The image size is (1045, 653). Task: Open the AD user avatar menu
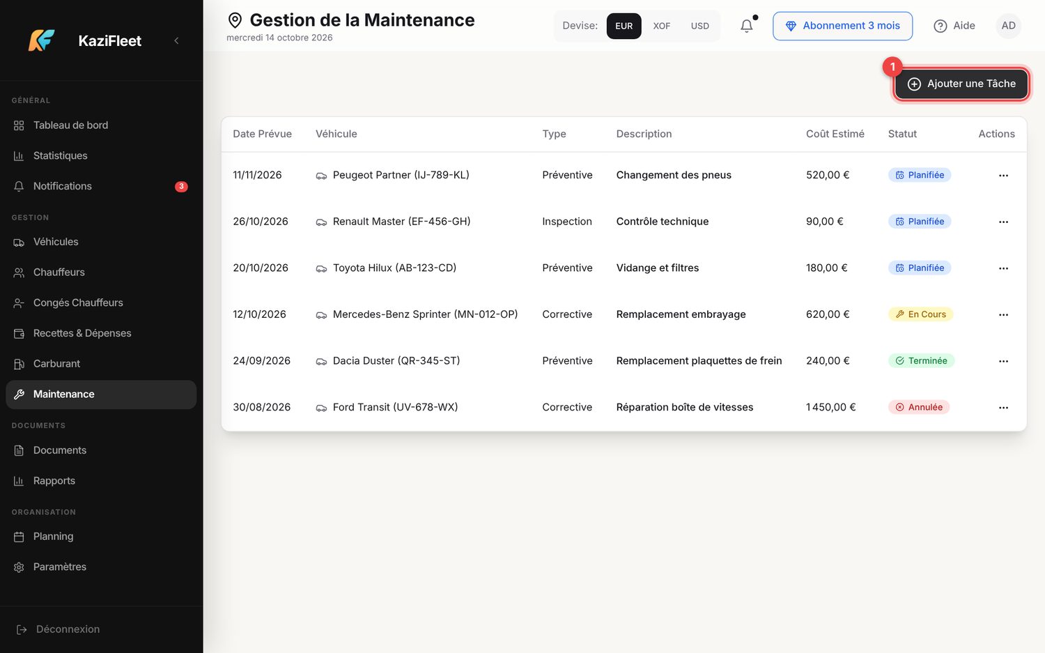click(1008, 26)
